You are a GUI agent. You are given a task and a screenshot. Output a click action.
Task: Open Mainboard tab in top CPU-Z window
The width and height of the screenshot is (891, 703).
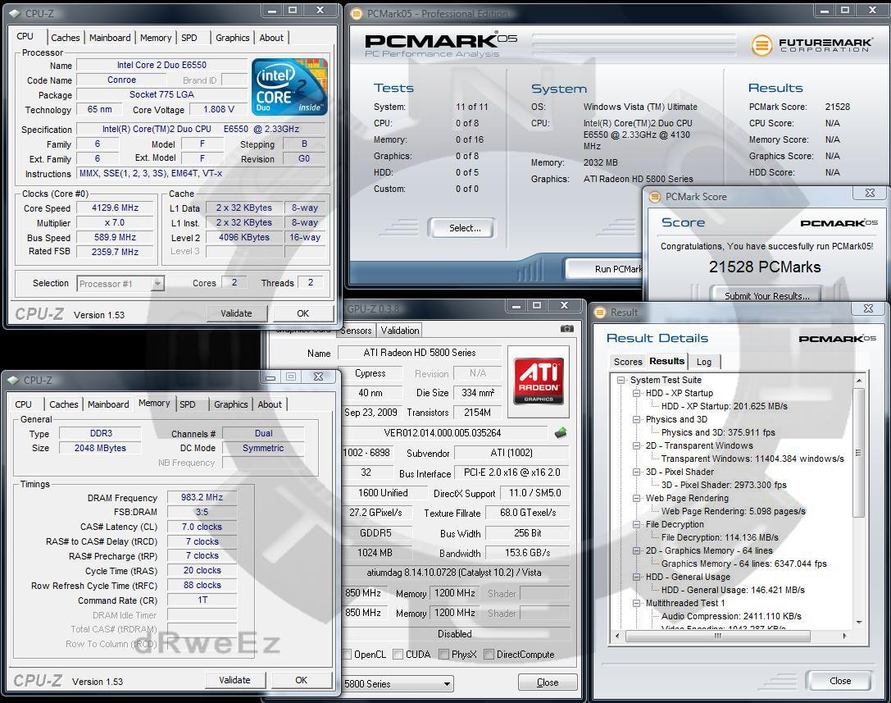pos(110,38)
